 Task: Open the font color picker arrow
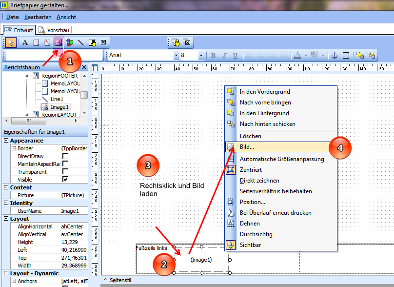point(306,55)
